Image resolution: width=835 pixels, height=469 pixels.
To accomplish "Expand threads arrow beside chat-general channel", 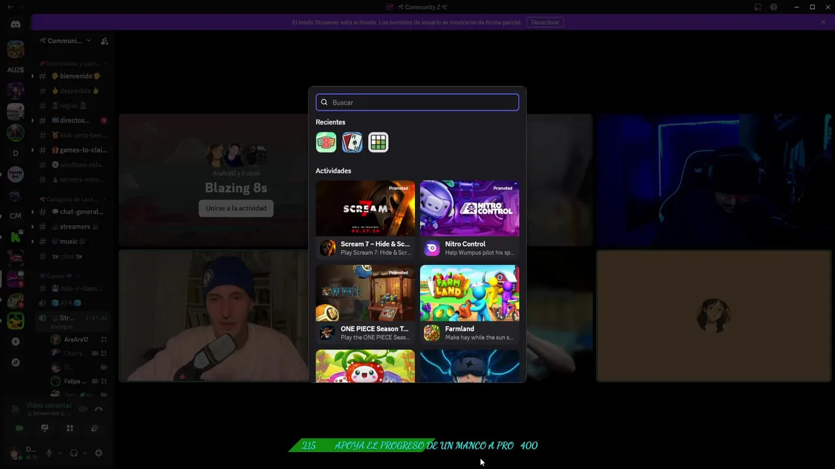I will pos(33,212).
